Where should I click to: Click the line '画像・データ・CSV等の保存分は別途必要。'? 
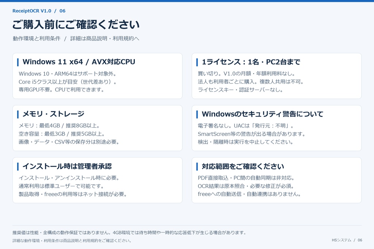69,142
